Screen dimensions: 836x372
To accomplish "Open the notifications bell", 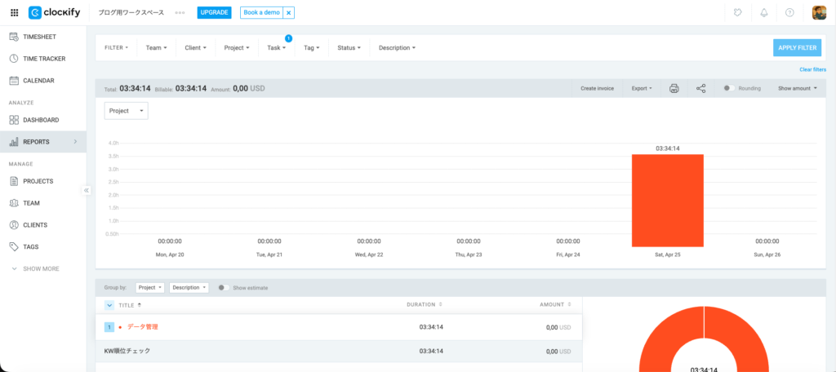I will [x=763, y=13].
